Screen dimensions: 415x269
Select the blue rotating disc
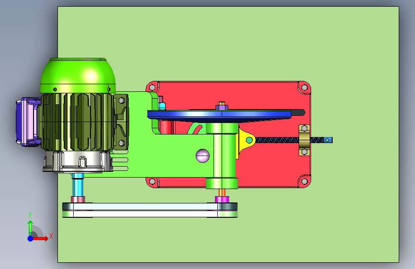(x=219, y=116)
